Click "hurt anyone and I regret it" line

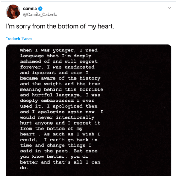60,123
